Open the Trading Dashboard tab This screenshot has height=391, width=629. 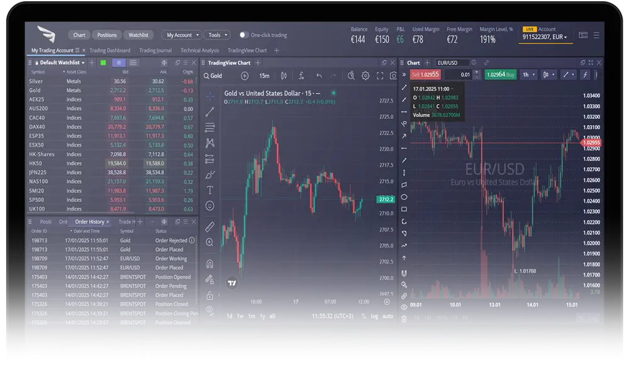(110, 50)
